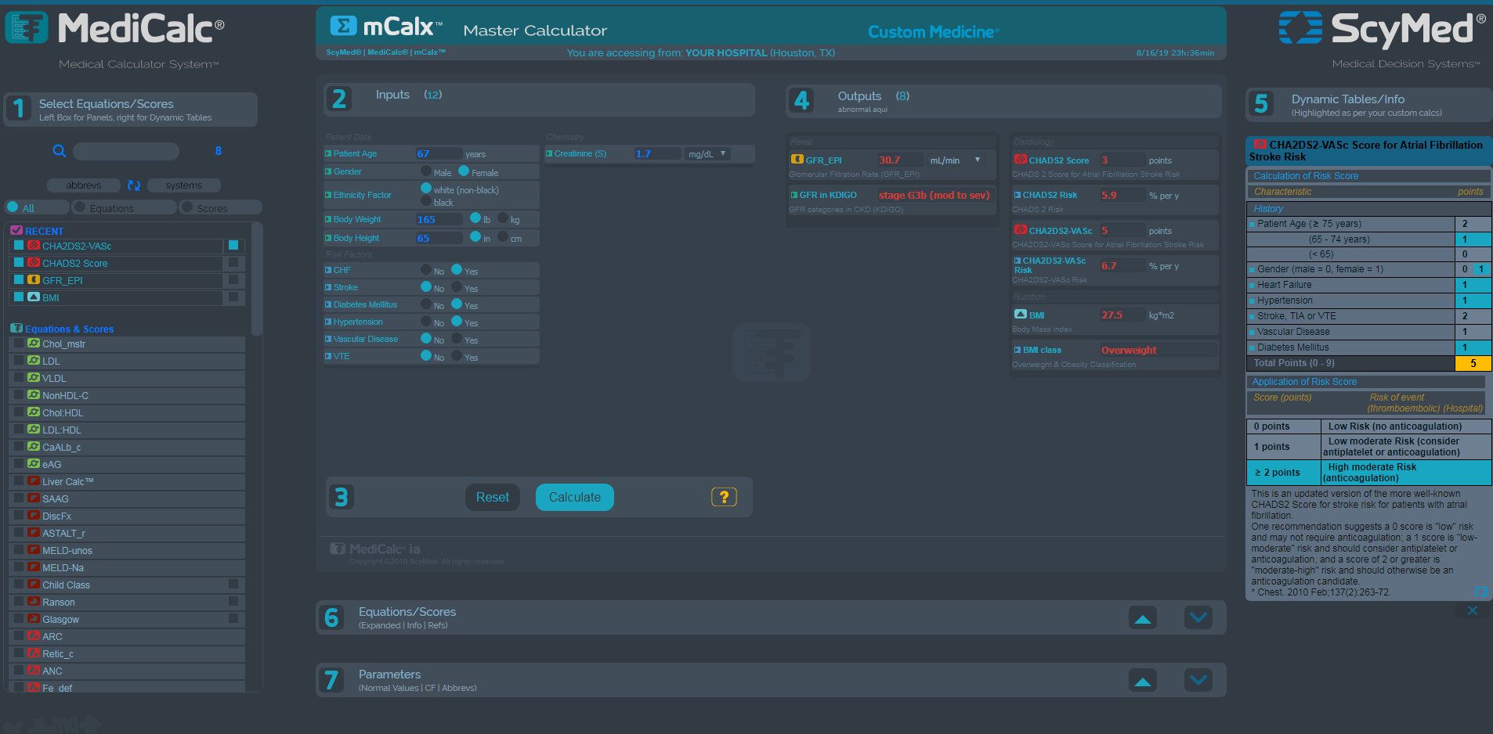Viewport: 1493px width, 734px height.
Task: Click the red CHADS2 Score icon in Recent list
Action: tap(34, 263)
